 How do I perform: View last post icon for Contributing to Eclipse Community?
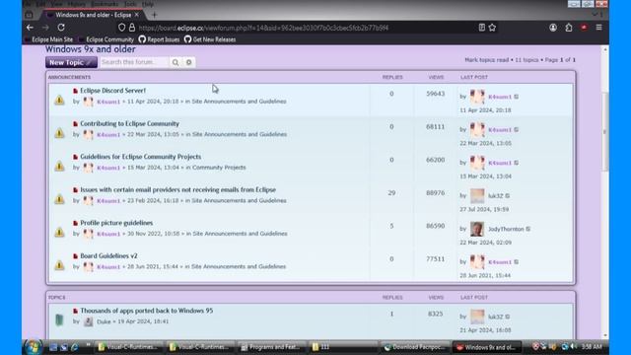pyautogui.click(x=517, y=129)
